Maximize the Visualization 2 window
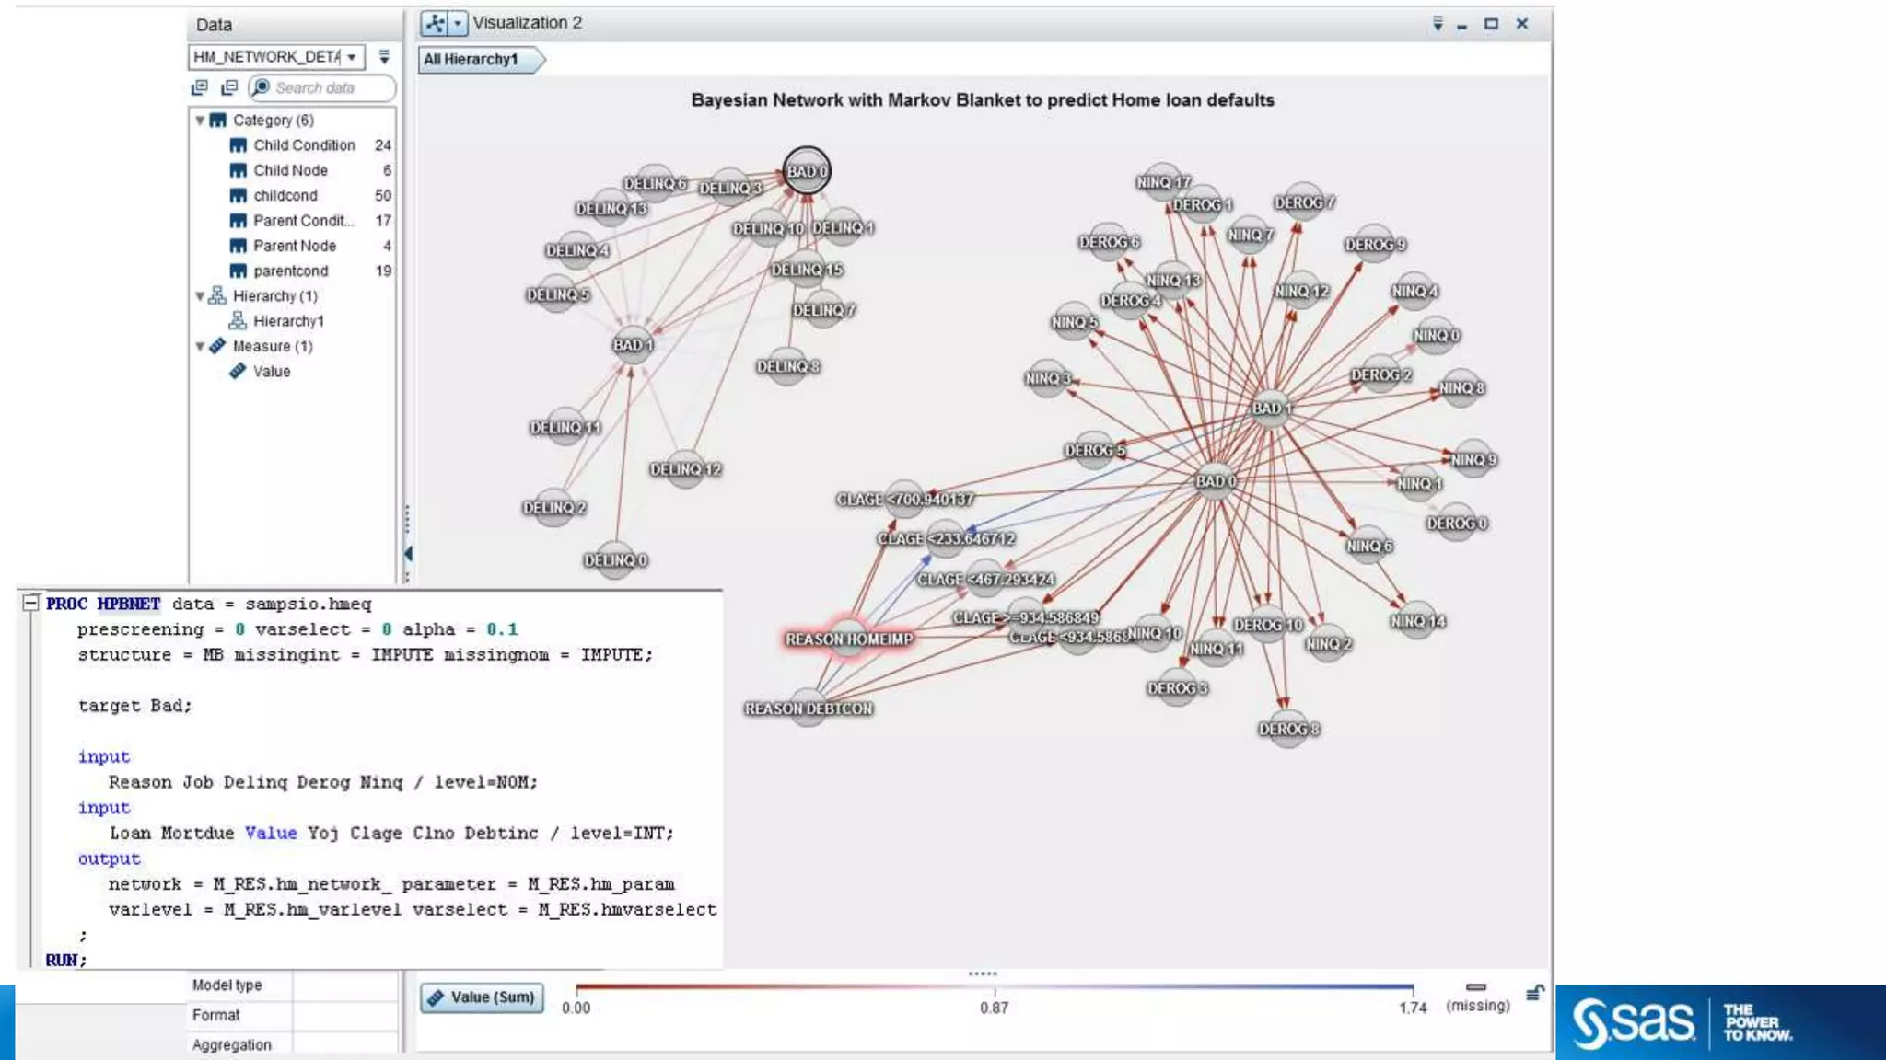1886x1060 pixels. [1491, 24]
